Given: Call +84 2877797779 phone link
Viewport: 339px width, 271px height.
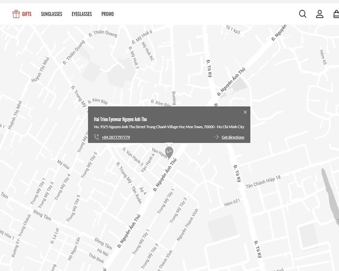Looking at the screenshot, I should 116,137.
